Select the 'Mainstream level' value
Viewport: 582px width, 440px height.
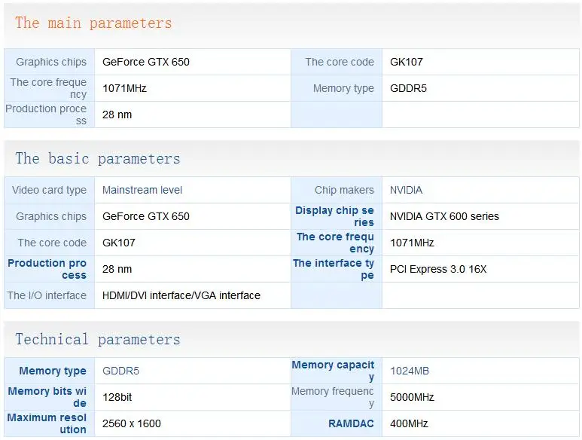click(x=142, y=190)
